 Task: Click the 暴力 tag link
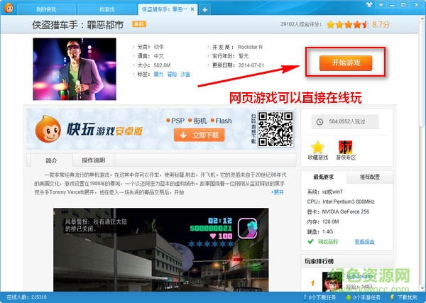(159, 73)
